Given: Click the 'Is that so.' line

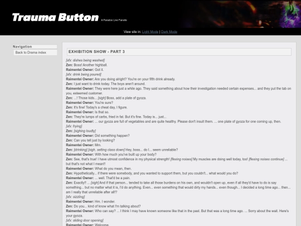Looking at the screenshot, I should [88, 112].
